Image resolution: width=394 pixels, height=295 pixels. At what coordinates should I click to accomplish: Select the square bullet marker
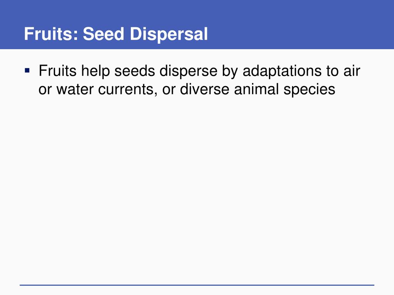[27, 70]
